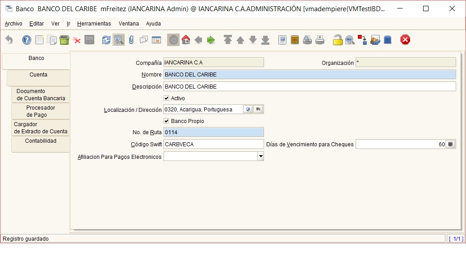The width and height of the screenshot is (466, 255).
Task: Open Cargador de Extracto de Cuenta tab
Action: [41, 127]
